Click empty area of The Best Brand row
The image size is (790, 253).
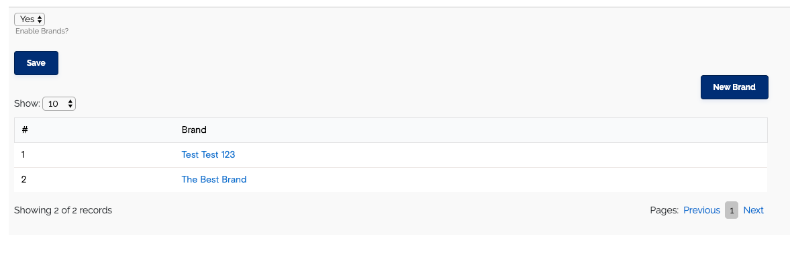(x=504, y=179)
